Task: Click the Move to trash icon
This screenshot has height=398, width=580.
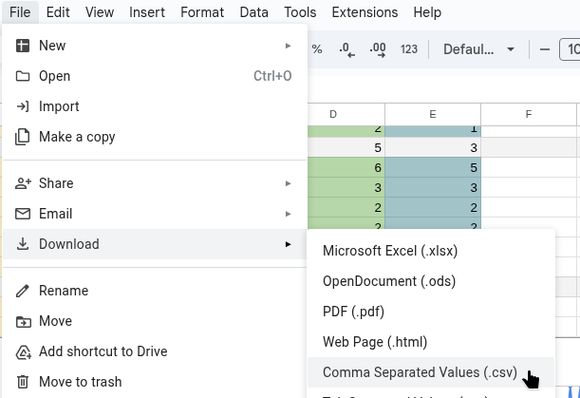Action: tap(23, 382)
